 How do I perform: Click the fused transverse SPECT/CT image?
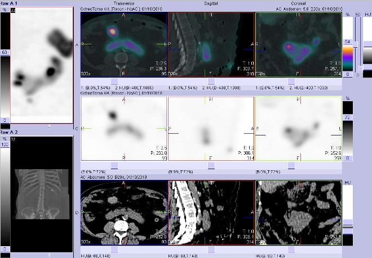pyautogui.click(x=124, y=45)
